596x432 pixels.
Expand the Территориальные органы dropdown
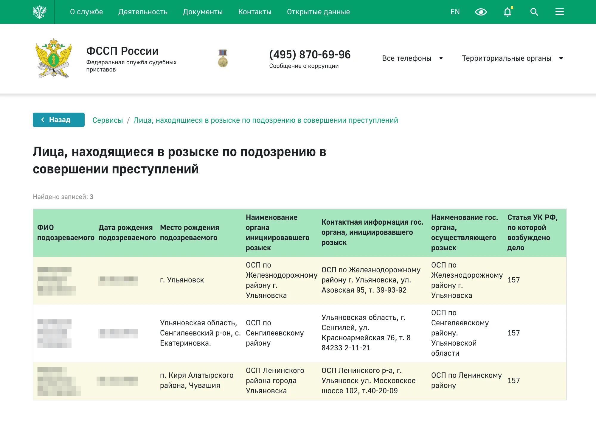[512, 58]
